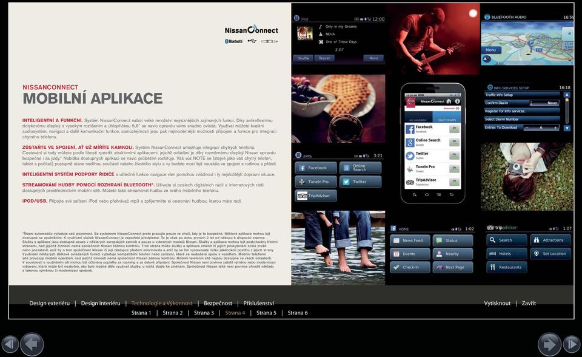This screenshot has height=357, width=582.
Task: Click Zavřít to close brochure
Action: coord(529,303)
